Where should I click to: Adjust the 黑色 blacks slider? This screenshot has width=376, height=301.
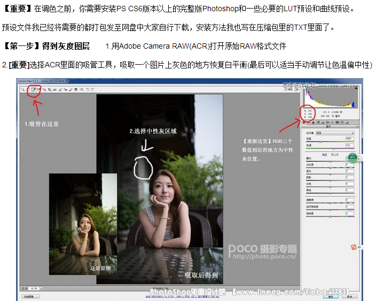tap(330, 193)
